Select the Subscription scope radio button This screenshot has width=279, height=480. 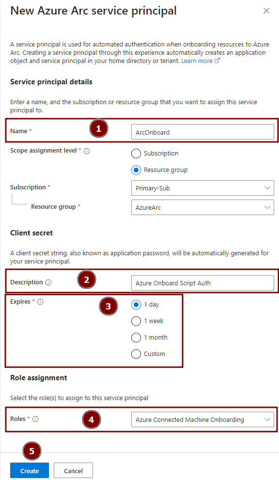(x=136, y=154)
